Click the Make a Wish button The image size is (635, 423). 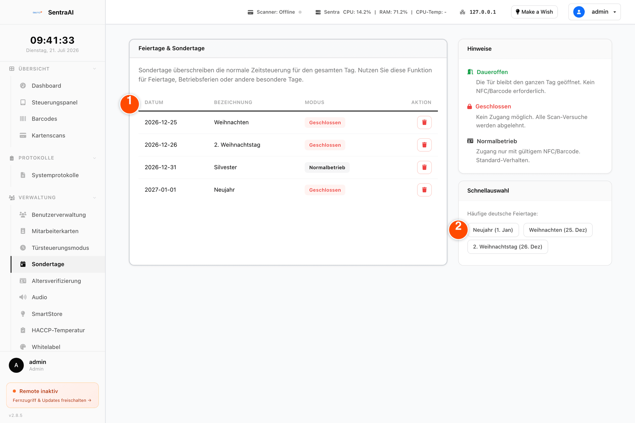point(534,12)
